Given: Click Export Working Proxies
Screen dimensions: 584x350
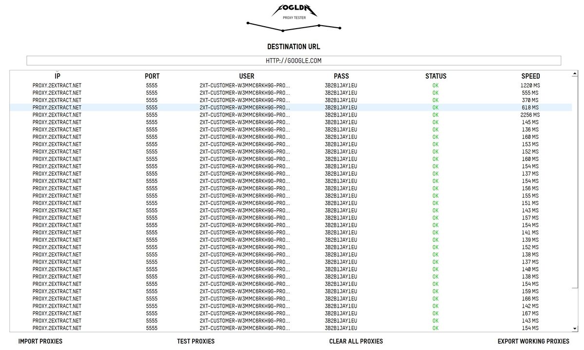Looking at the screenshot, I should [x=533, y=341].
